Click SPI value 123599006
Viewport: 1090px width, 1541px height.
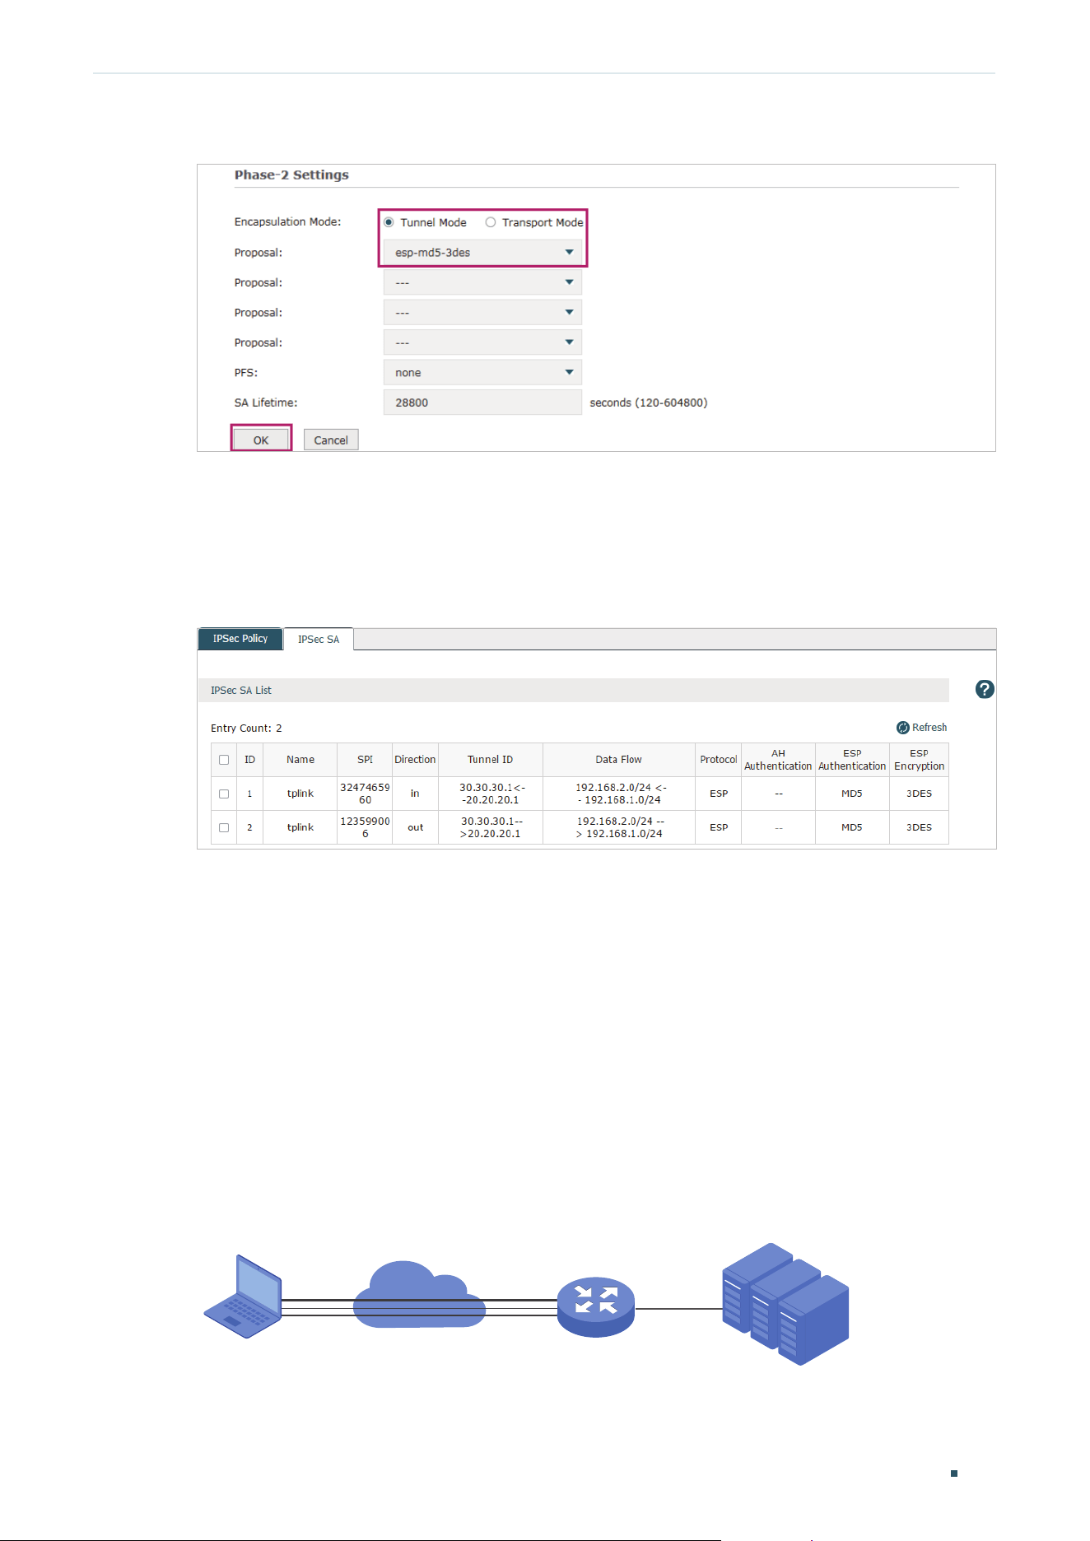pos(365,827)
